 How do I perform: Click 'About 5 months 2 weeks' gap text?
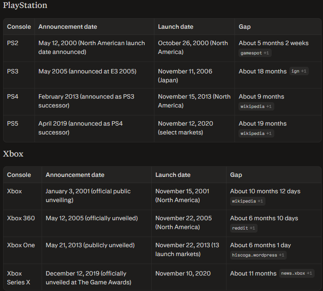[273, 43]
